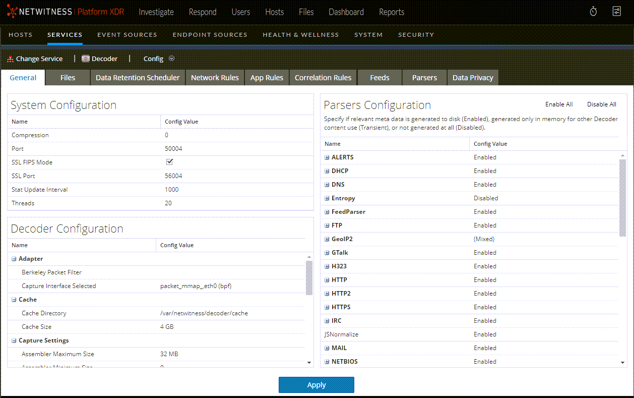
Task: Click the preferences sliders icon top right
Action: [616, 11]
